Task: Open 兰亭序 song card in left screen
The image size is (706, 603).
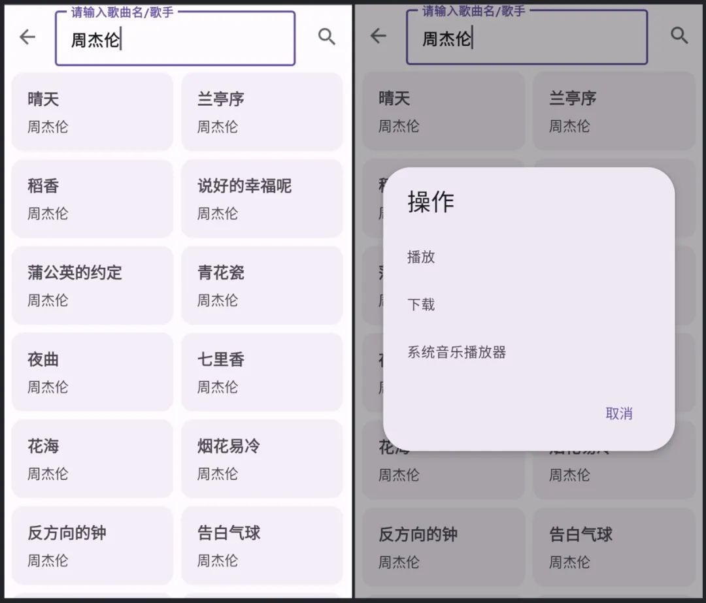Action: point(262,112)
